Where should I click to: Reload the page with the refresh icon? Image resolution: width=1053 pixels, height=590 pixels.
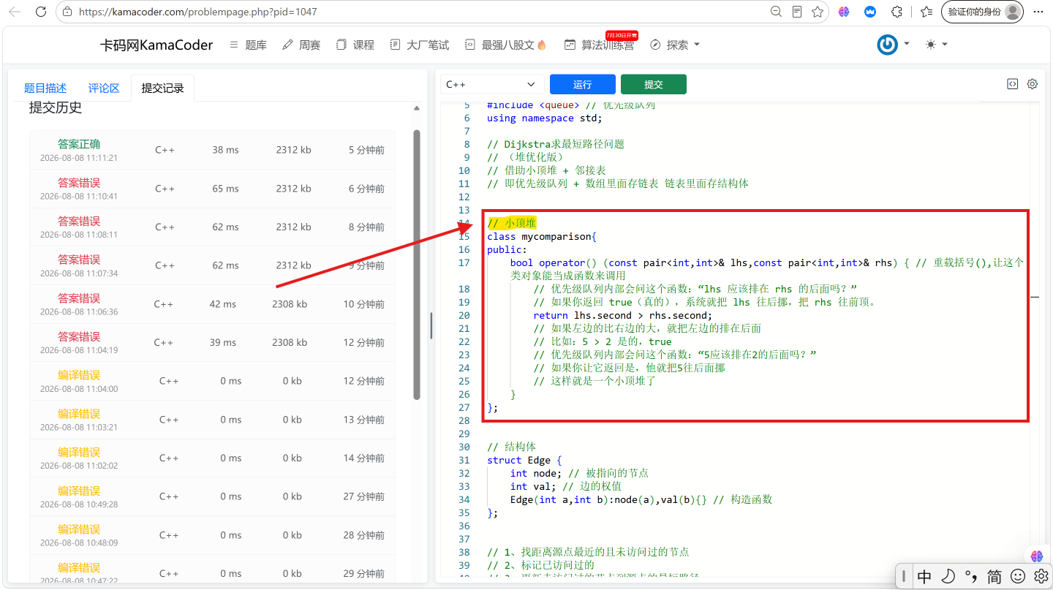click(x=41, y=12)
